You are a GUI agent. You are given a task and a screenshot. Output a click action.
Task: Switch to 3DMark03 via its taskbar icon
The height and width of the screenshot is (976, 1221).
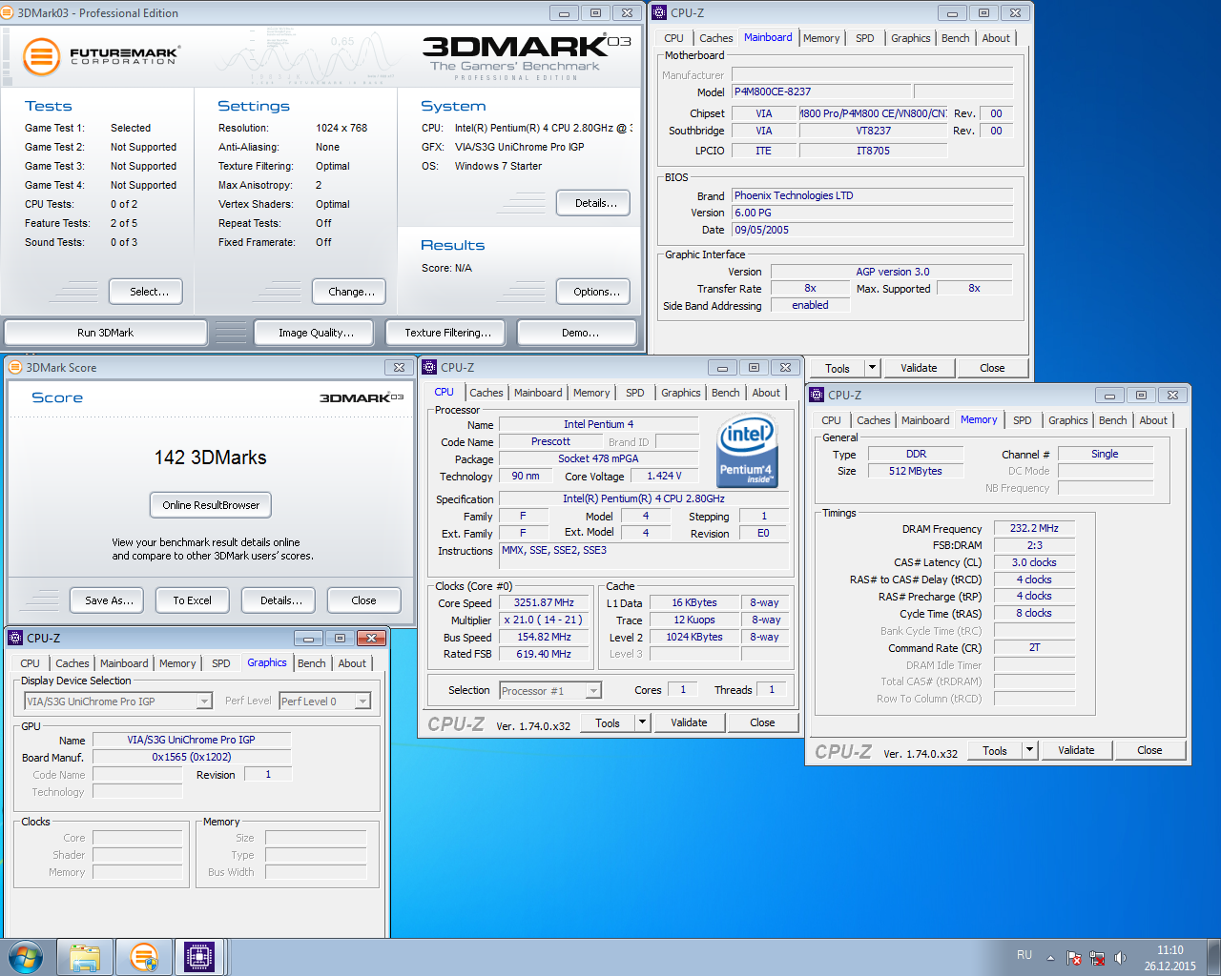143,957
